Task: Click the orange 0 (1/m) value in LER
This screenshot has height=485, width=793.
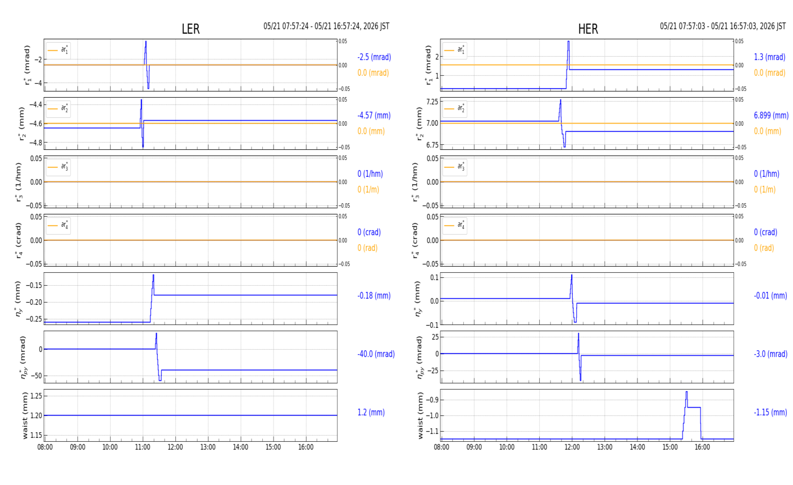Action: (x=368, y=190)
